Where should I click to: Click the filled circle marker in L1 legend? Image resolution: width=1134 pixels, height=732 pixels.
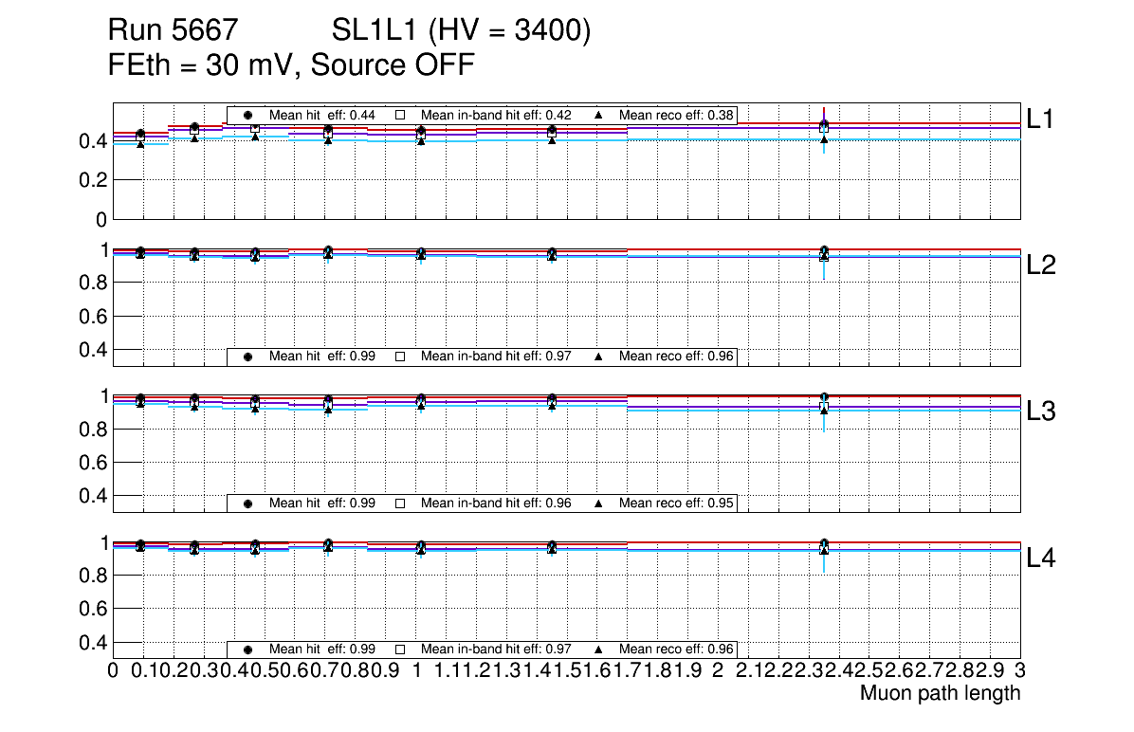pos(247,116)
